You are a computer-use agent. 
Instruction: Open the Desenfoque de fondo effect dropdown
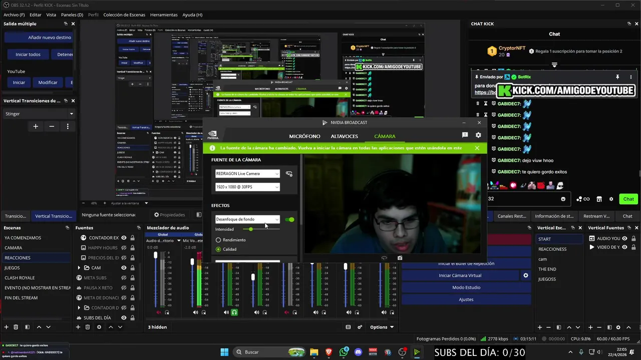pos(247,219)
